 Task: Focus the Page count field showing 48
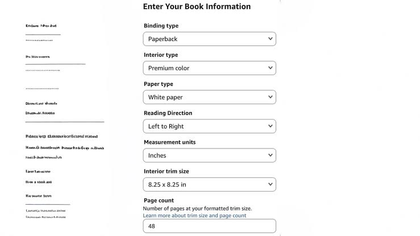click(210, 226)
